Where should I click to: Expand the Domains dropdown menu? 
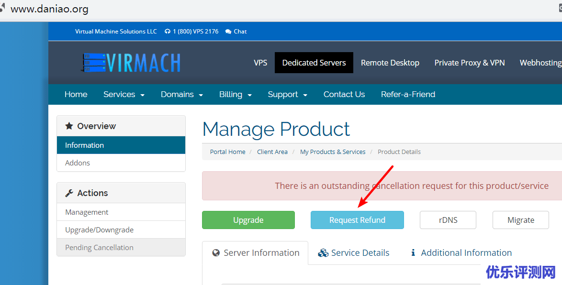pyautogui.click(x=182, y=95)
